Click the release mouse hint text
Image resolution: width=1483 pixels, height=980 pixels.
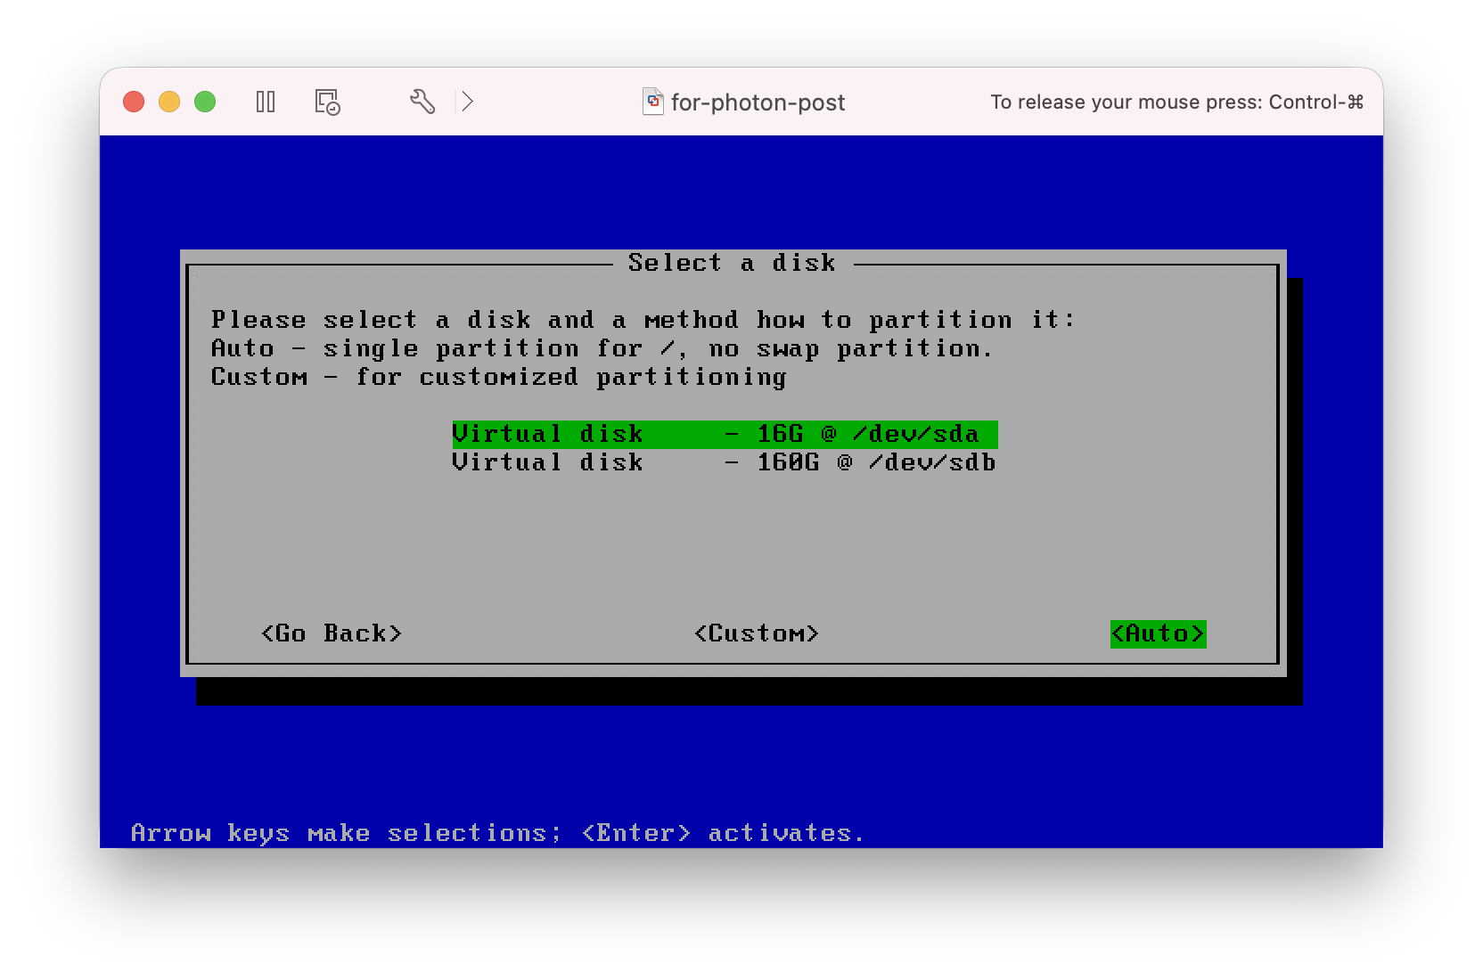tap(1176, 102)
